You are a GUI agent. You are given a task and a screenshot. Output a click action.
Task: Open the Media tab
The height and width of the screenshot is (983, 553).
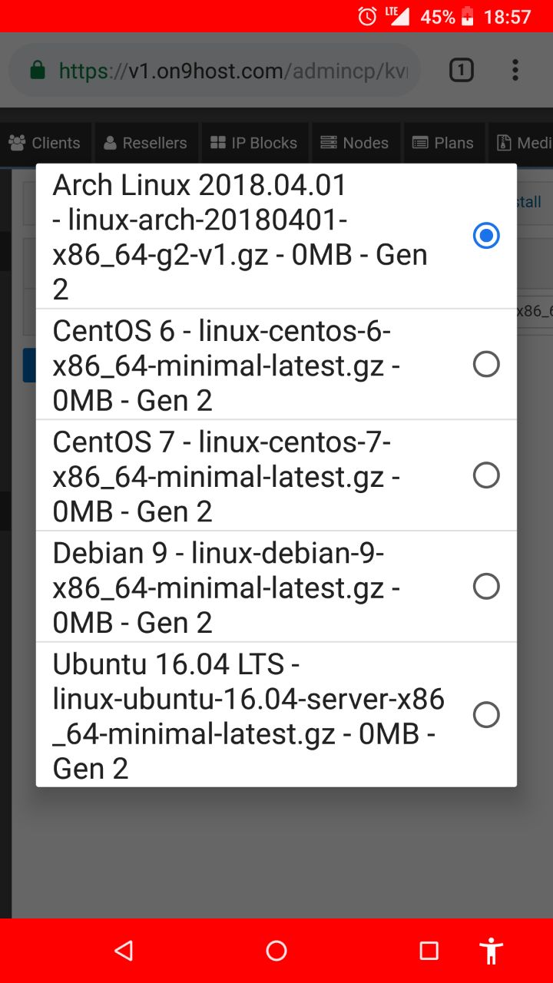tap(522, 143)
